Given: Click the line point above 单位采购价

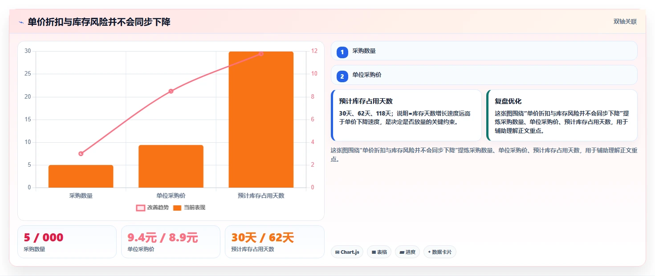Looking at the screenshot, I should [171, 91].
